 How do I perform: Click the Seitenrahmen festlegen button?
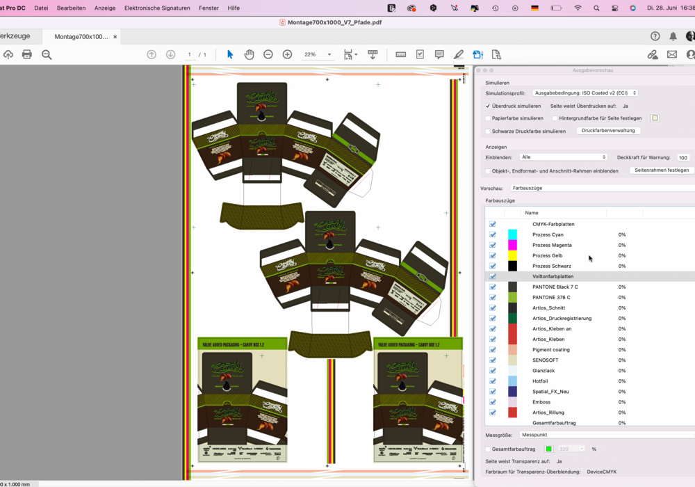pyautogui.click(x=662, y=170)
